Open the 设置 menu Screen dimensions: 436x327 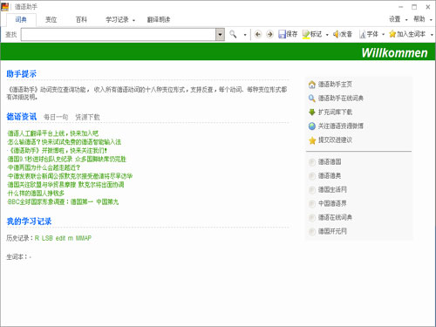point(395,19)
